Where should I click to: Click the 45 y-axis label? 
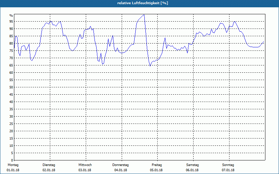[x=11, y=94]
